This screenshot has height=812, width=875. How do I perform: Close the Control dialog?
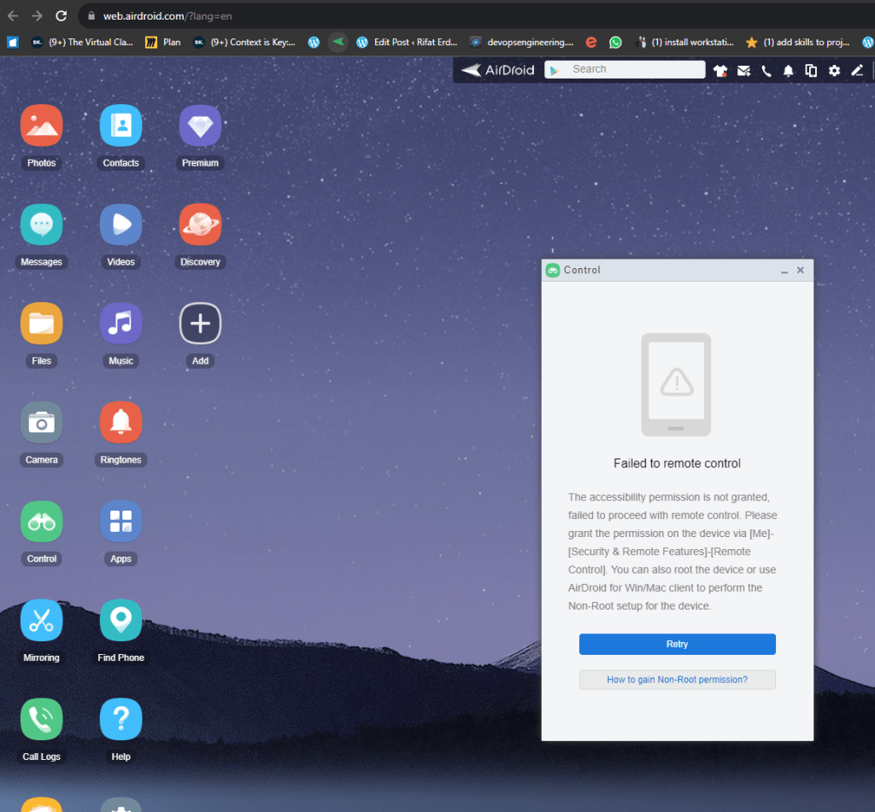(800, 270)
